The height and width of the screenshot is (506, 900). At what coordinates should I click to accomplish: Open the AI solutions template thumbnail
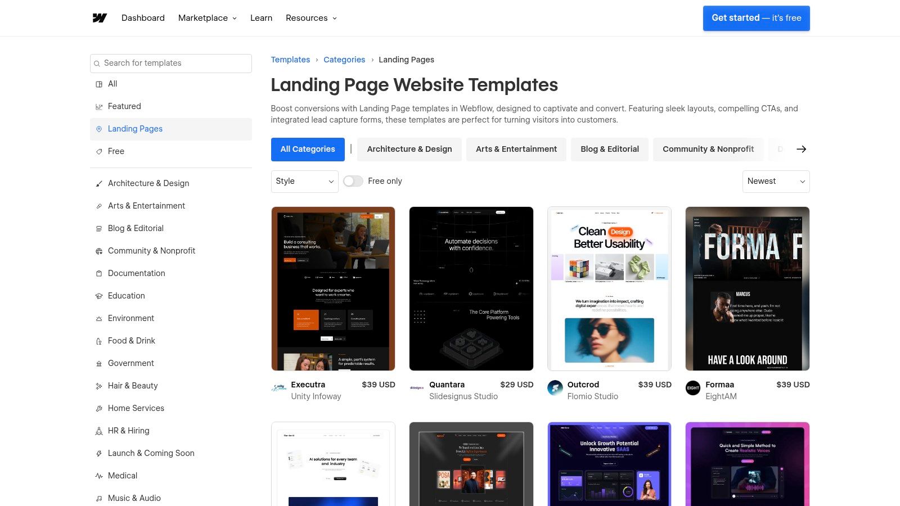333,464
